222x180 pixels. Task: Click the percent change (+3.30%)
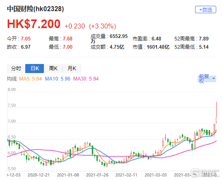tap(102, 26)
